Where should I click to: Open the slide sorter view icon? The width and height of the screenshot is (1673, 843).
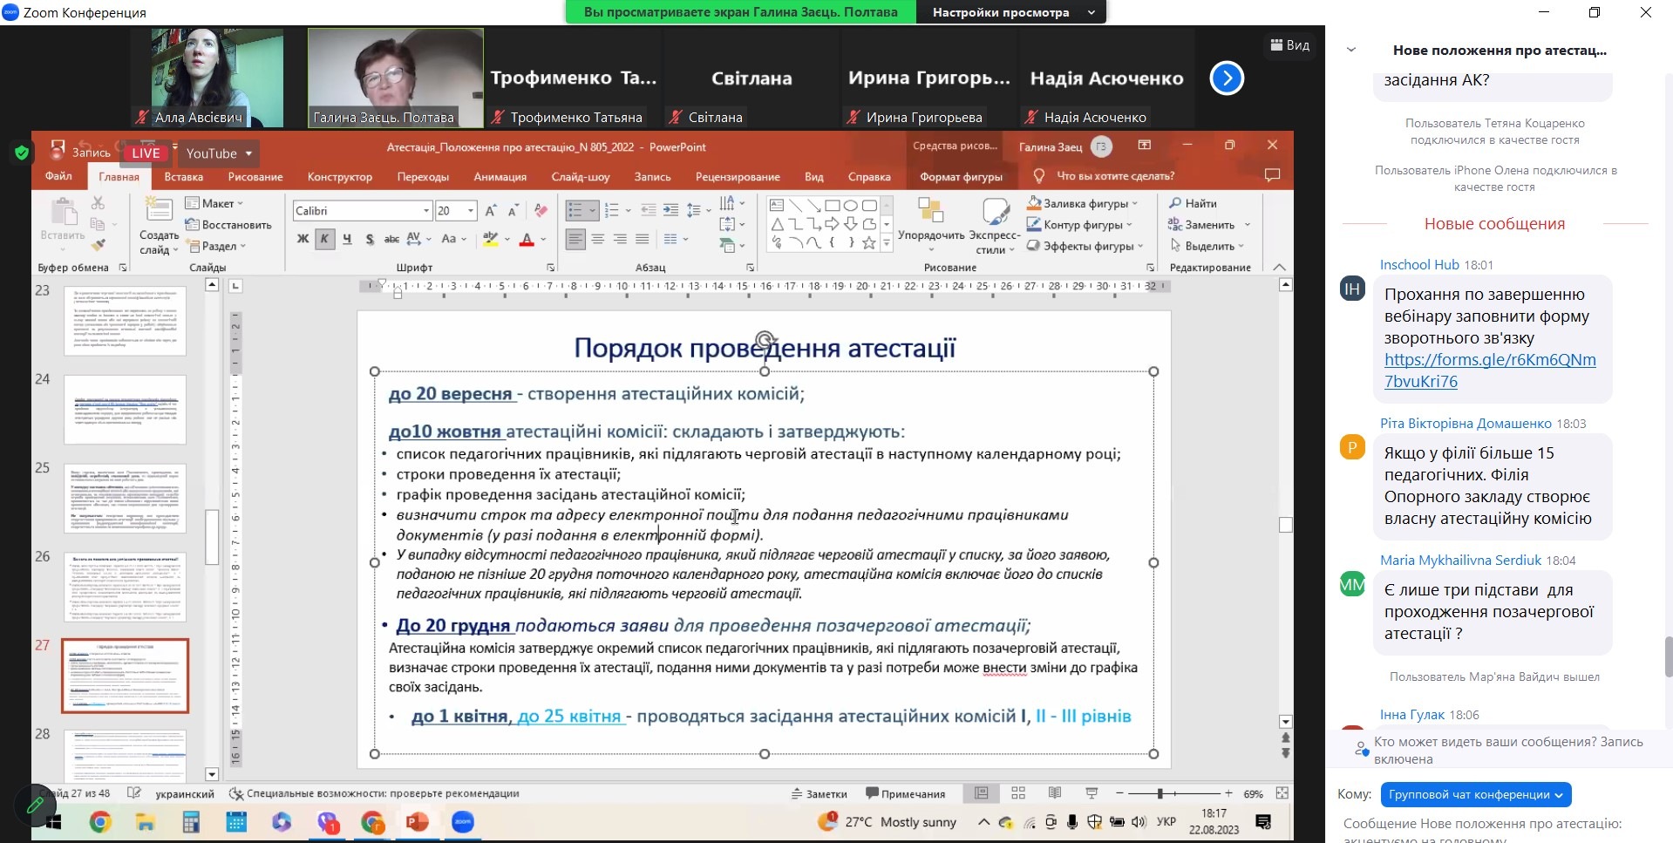1017,793
